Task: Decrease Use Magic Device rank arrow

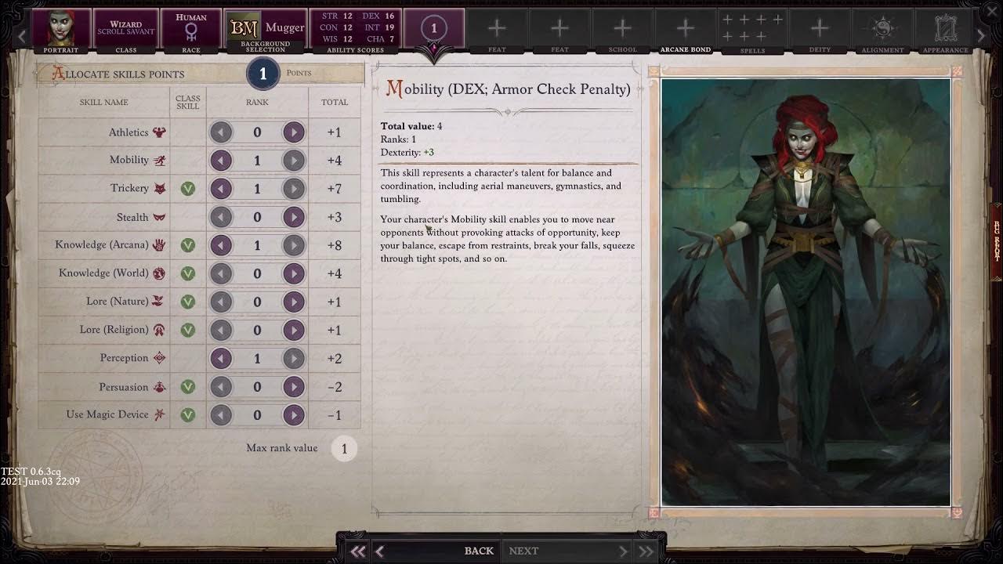Action: 221,414
